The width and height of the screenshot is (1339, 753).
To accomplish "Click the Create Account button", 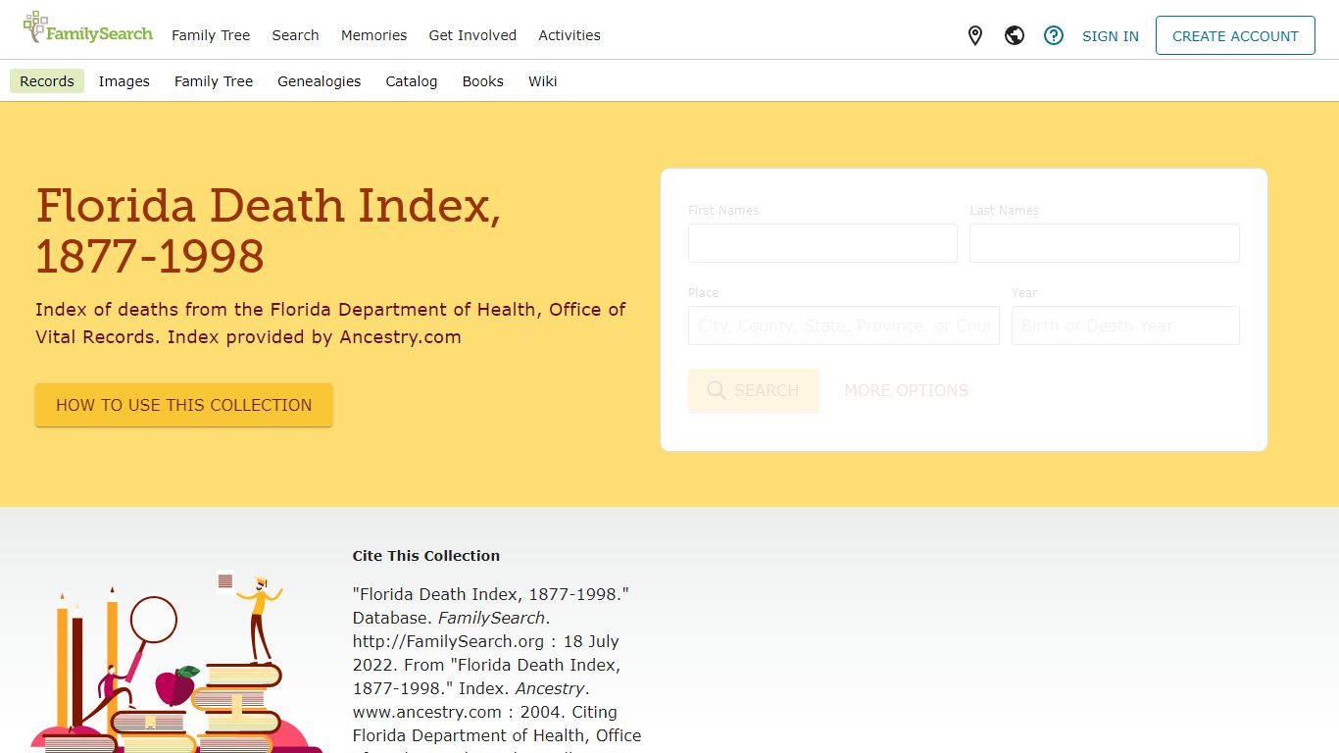I will coord(1235,35).
